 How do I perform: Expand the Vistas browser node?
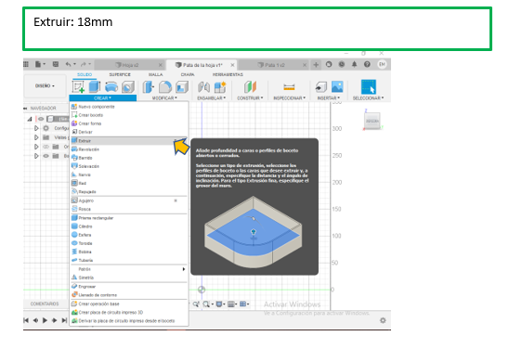coord(36,137)
